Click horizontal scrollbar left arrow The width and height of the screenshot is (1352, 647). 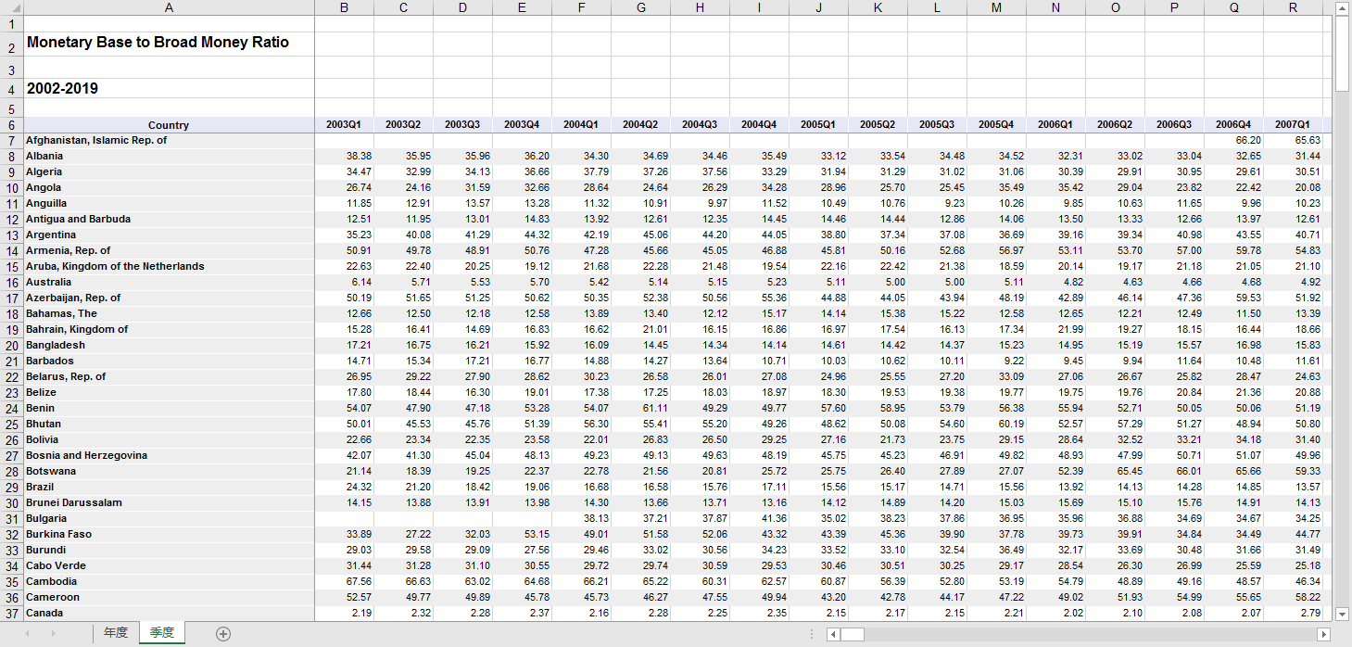832,634
